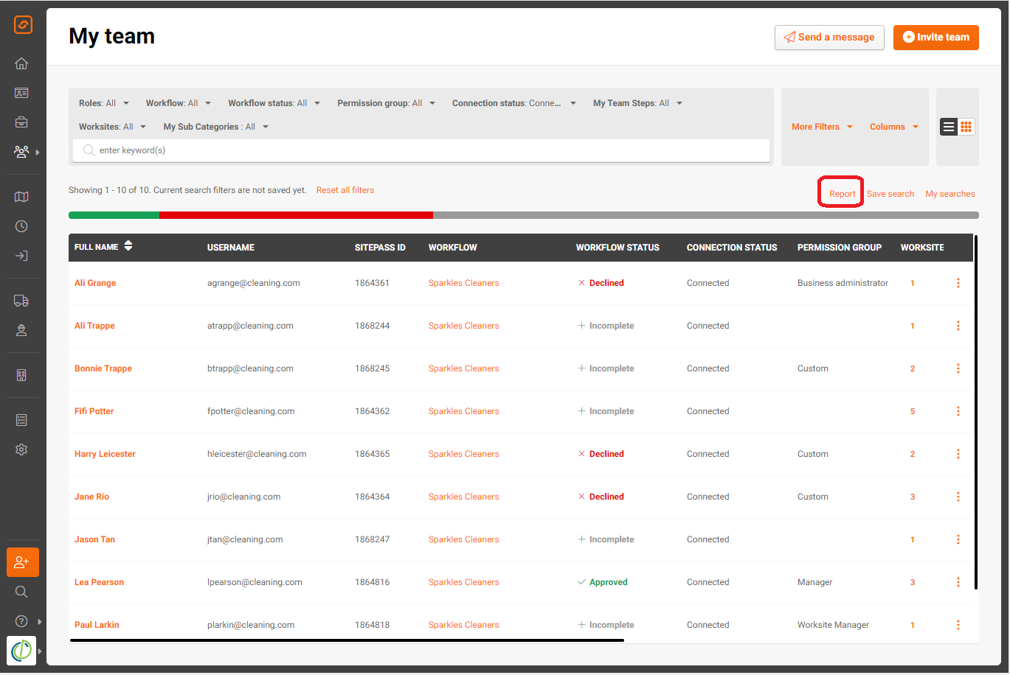Select the map icon in sidebar
The width and height of the screenshot is (1010, 675).
click(x=21, y=197)
